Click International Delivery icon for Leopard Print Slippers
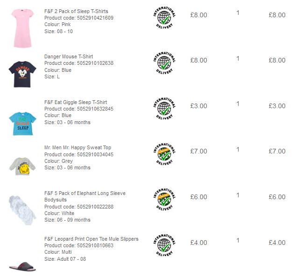 pyautogui.click(x=164, y=245)
